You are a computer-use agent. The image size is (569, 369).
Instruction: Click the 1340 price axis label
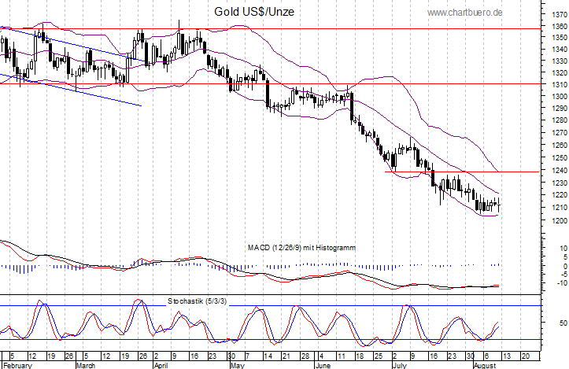[560, 50]
